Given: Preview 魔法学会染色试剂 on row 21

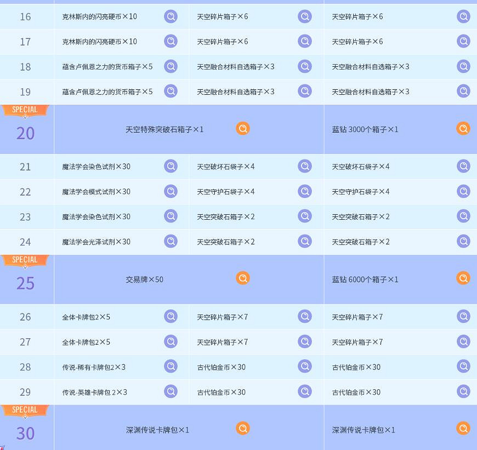Looking at the screenshot, I should click(171, 166).
